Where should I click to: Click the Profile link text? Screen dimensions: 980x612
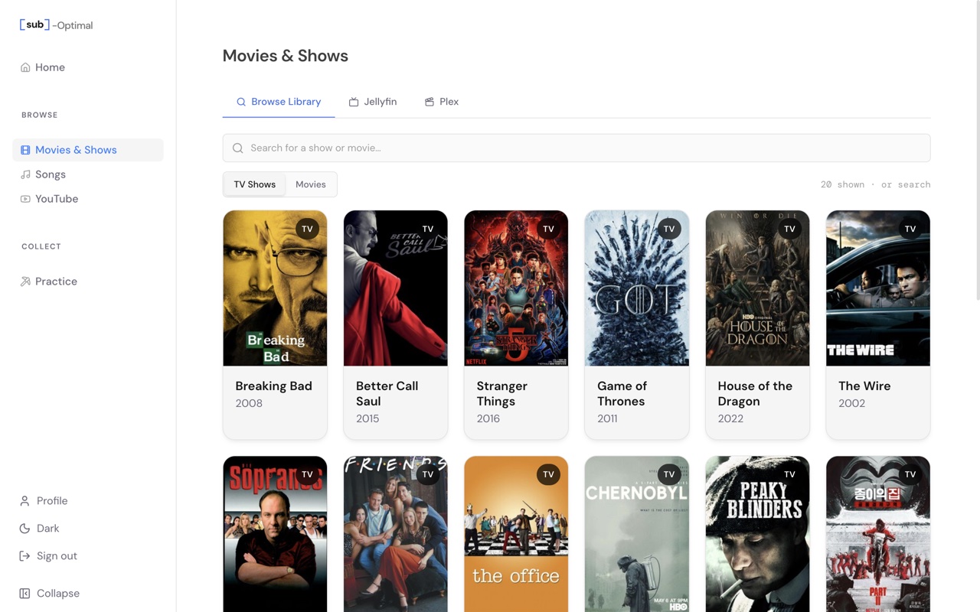pos(52,501)
